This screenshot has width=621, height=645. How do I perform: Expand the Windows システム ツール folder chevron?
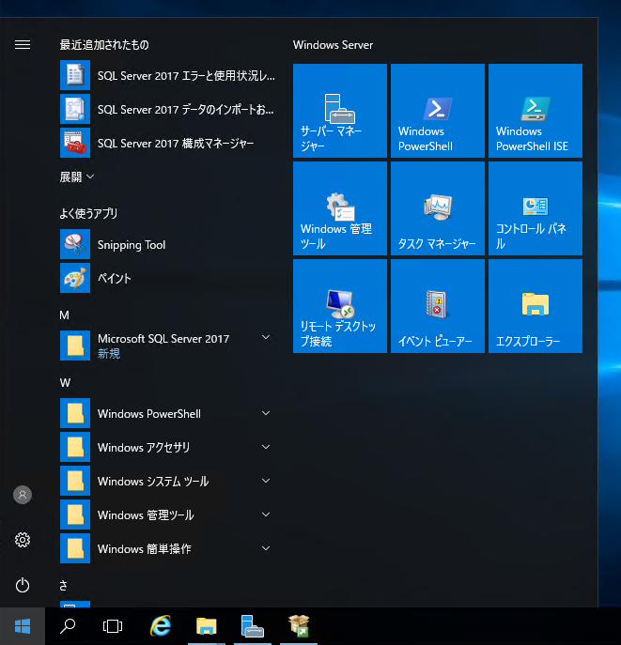[266, 481]
